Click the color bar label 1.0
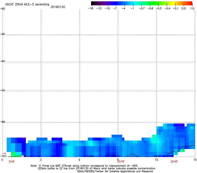The width and height of the screenshot is (197, 173). (192, 9)
